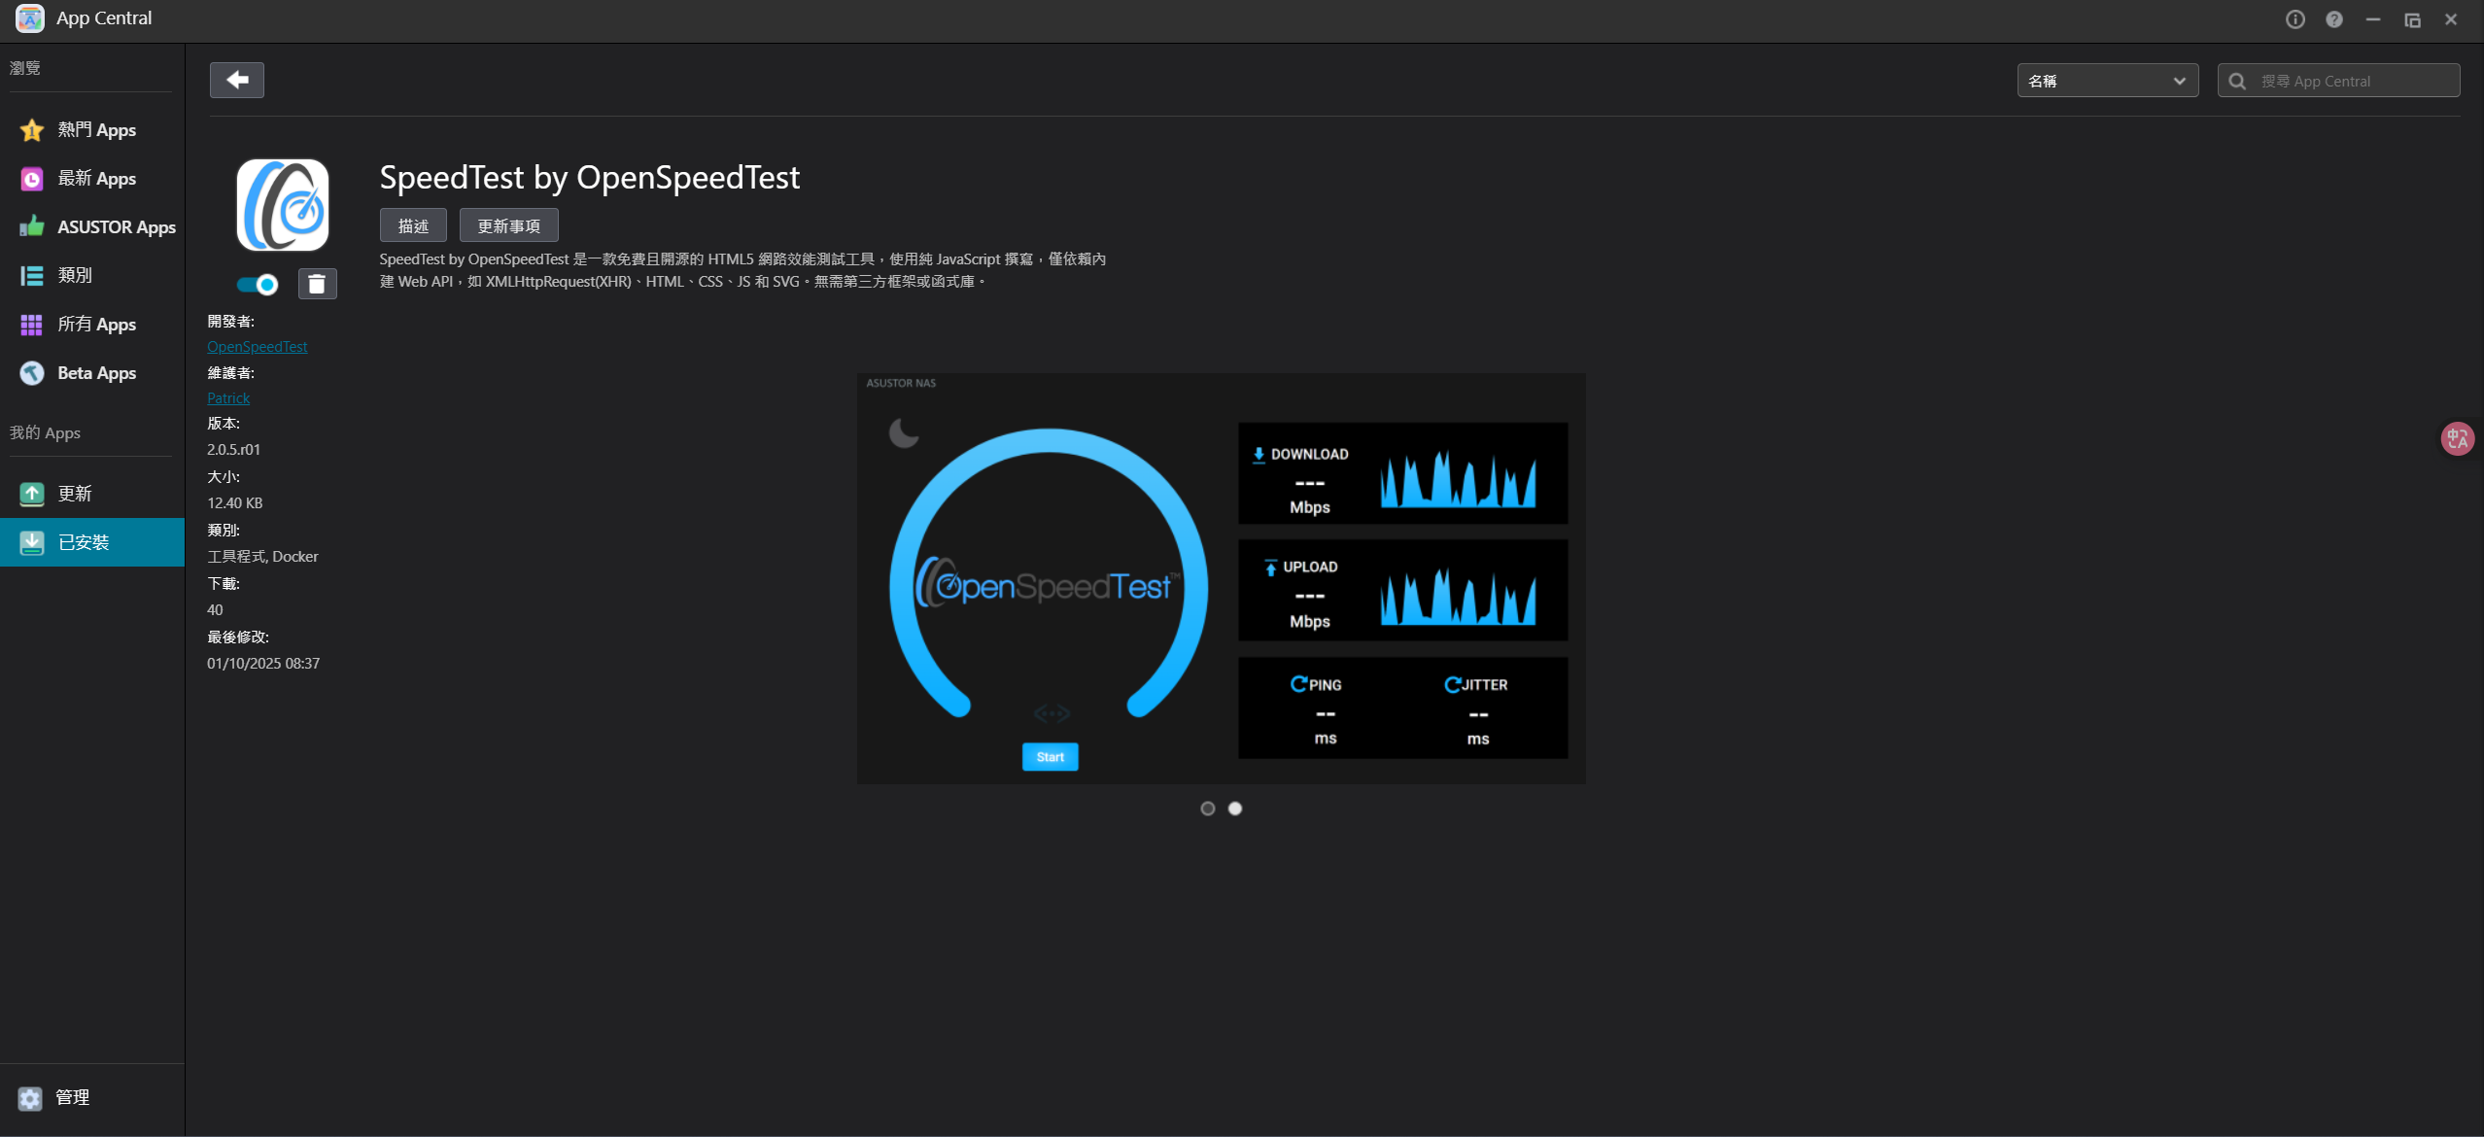This screenshot has width=2484, height=1137.
Task: Open the Patrick maintainer link
Action: coord(228,398)
